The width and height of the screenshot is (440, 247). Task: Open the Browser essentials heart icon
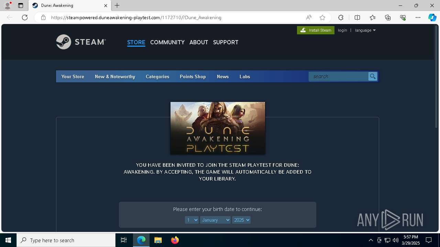[x=403, y=17]
